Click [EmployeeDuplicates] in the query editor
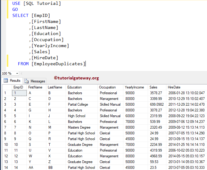Viewport: 207px width, 170px height. tap(58, 64)
